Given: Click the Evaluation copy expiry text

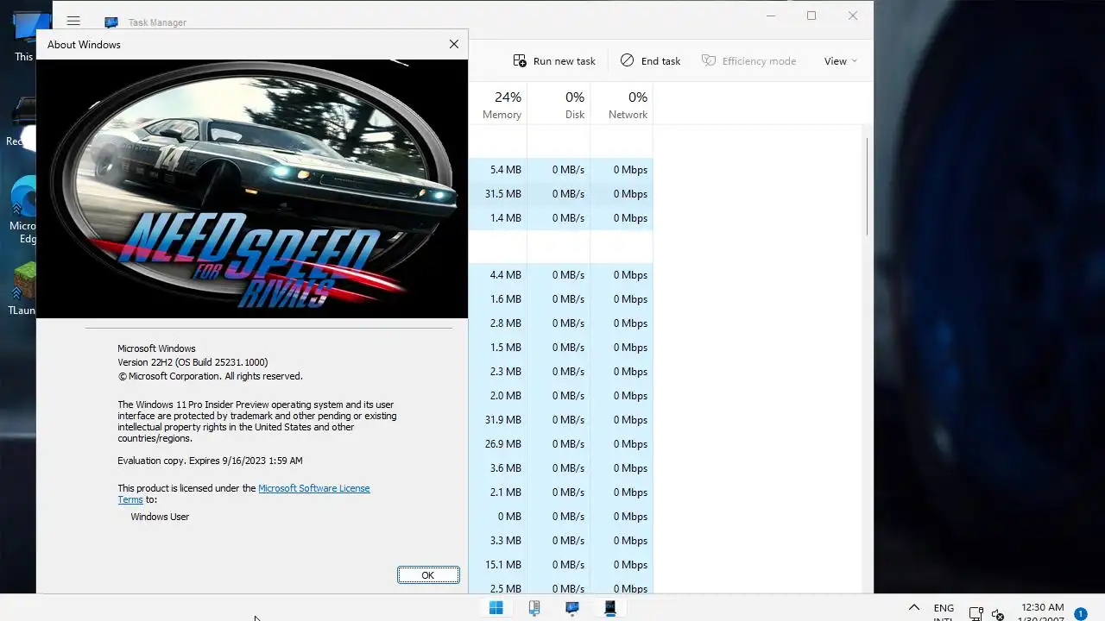Looking at the screenshot, I should point(210,461).
